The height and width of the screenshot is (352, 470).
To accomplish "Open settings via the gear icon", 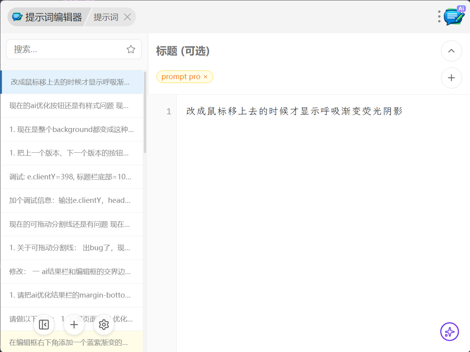I will [104, 325].
